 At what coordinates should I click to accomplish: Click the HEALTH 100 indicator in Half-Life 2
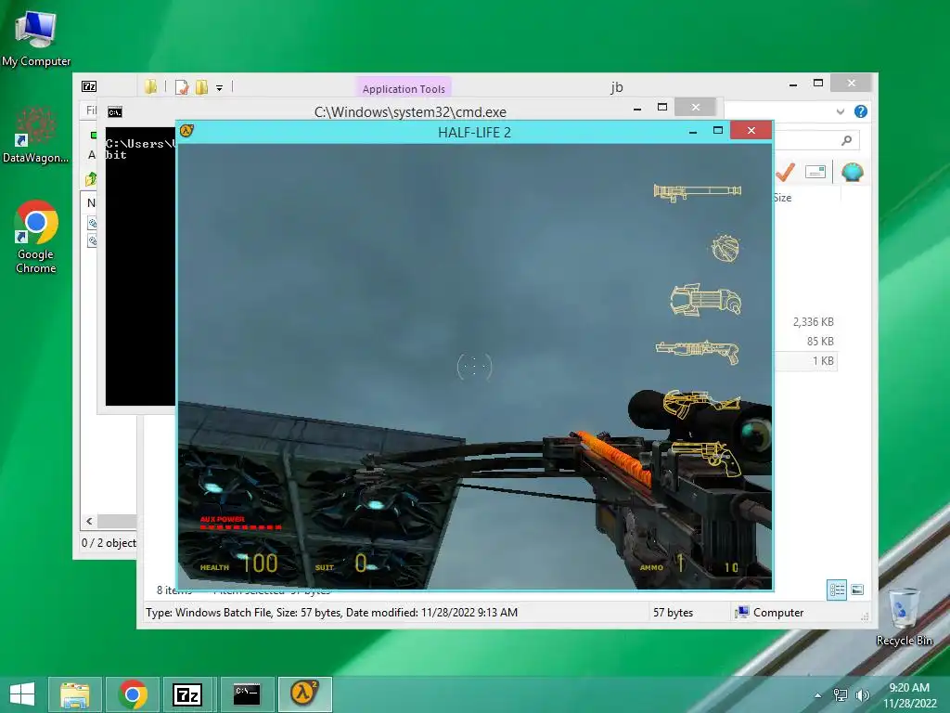[x=239, y=564]
